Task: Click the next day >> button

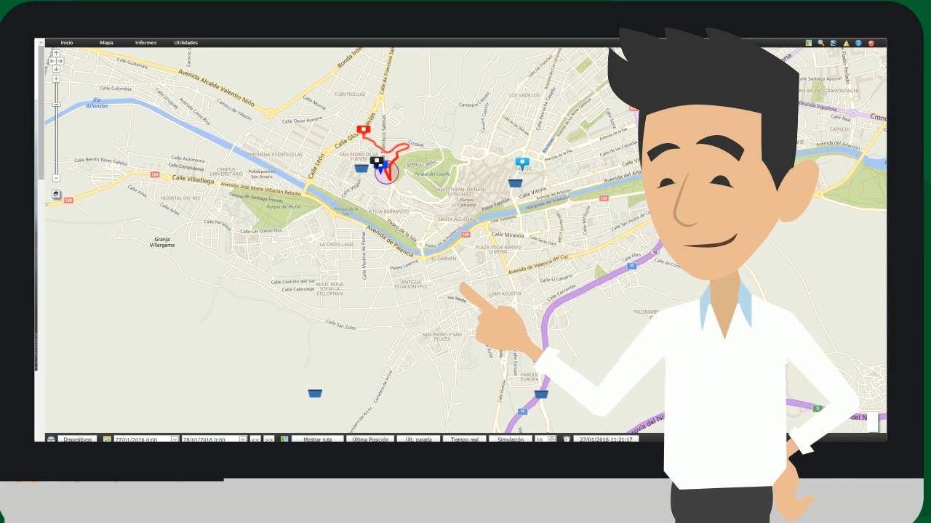Action: [268, 439]
